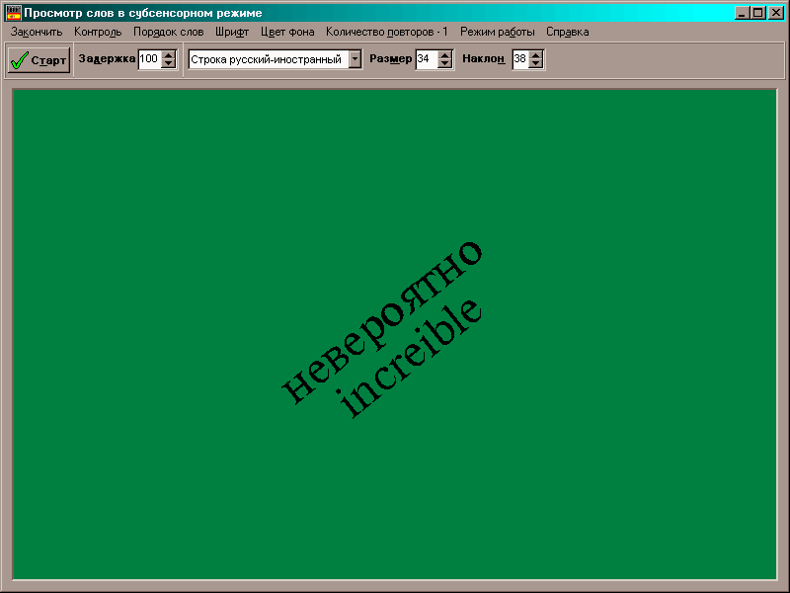
Task: Open the Шрифт menu
Action: click(232, 32)
